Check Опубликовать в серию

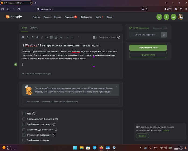point(24,140)
